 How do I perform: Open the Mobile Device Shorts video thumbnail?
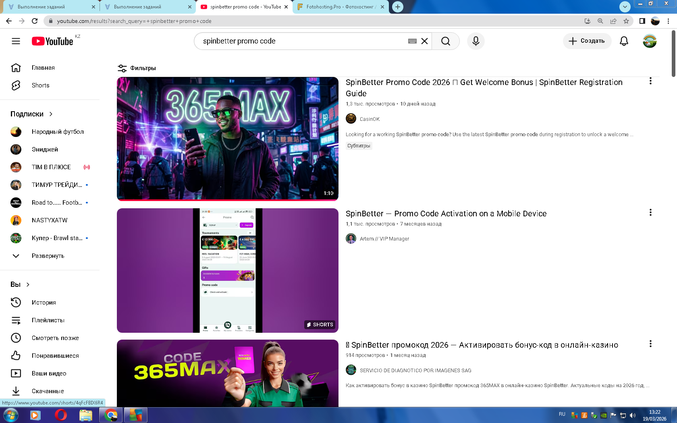point(227,270)
